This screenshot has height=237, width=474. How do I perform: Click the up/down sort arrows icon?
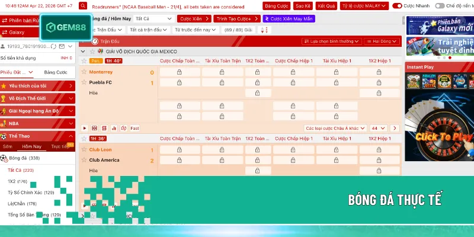point(264,30)
